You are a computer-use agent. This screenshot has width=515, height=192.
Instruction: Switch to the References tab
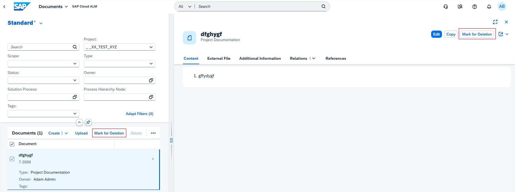(x=336, y=58)
